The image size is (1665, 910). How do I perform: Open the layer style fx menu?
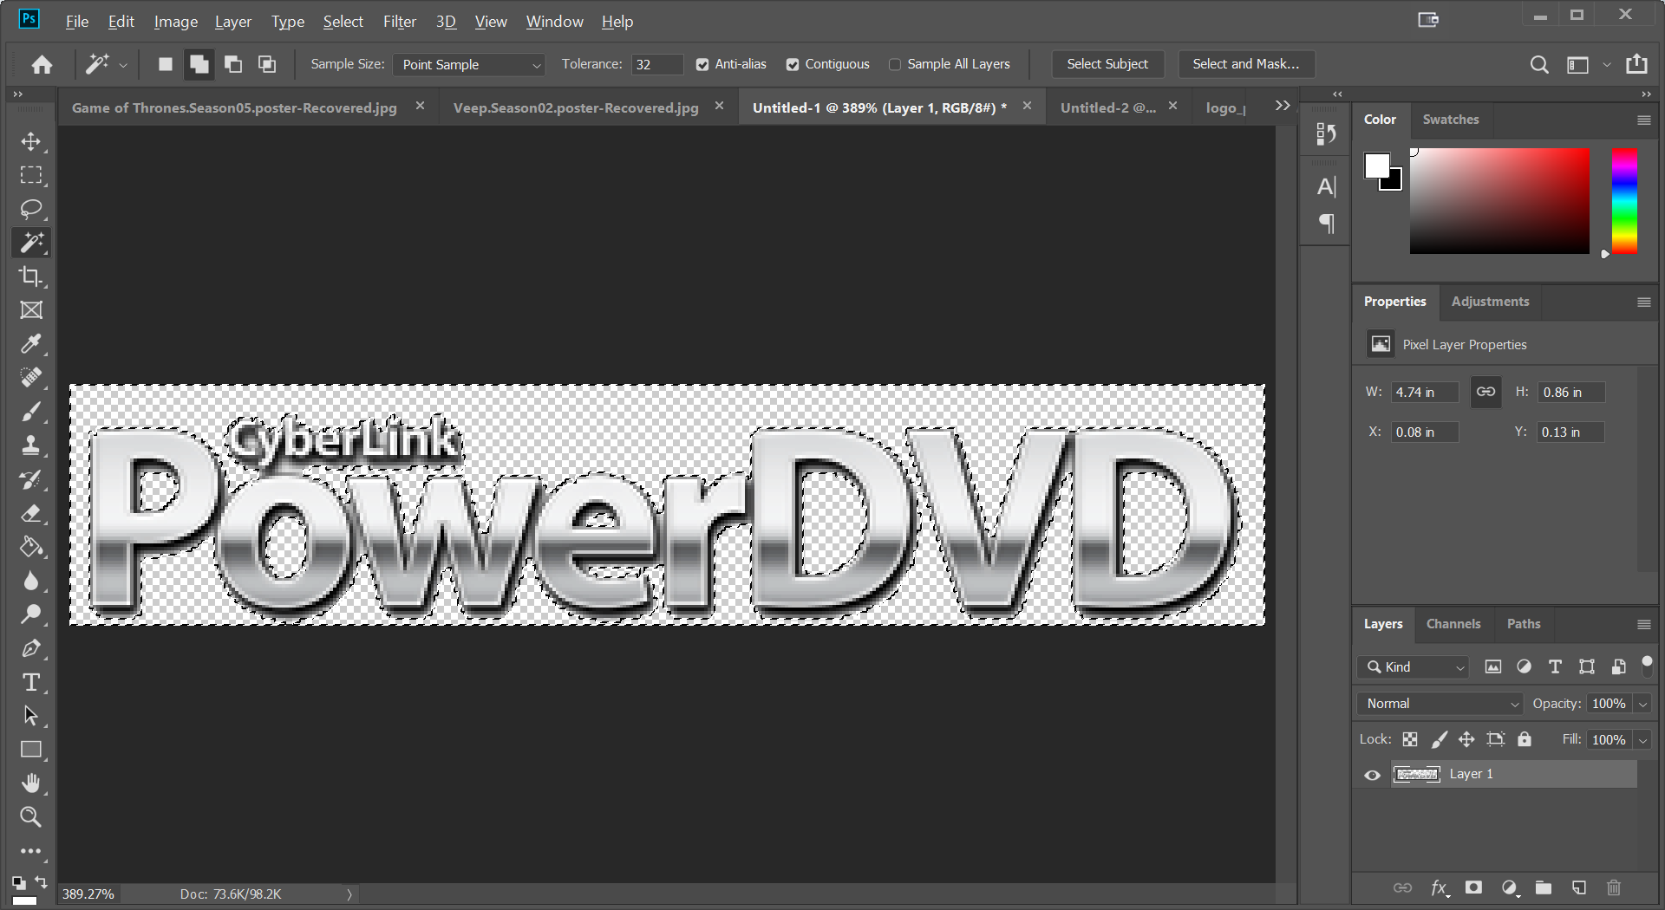(x=1439, y=887)
